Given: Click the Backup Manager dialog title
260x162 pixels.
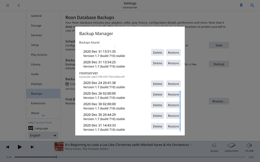Looking at the screenshot, I should 96,33.
